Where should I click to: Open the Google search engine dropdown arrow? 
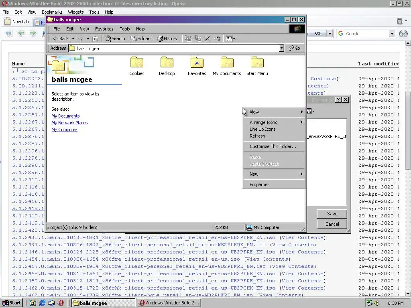pyautogui.click(x=392, y=34)
